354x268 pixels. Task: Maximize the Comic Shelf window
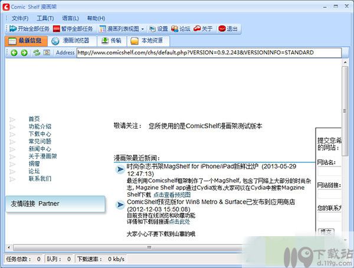click(x=336, y=6)
